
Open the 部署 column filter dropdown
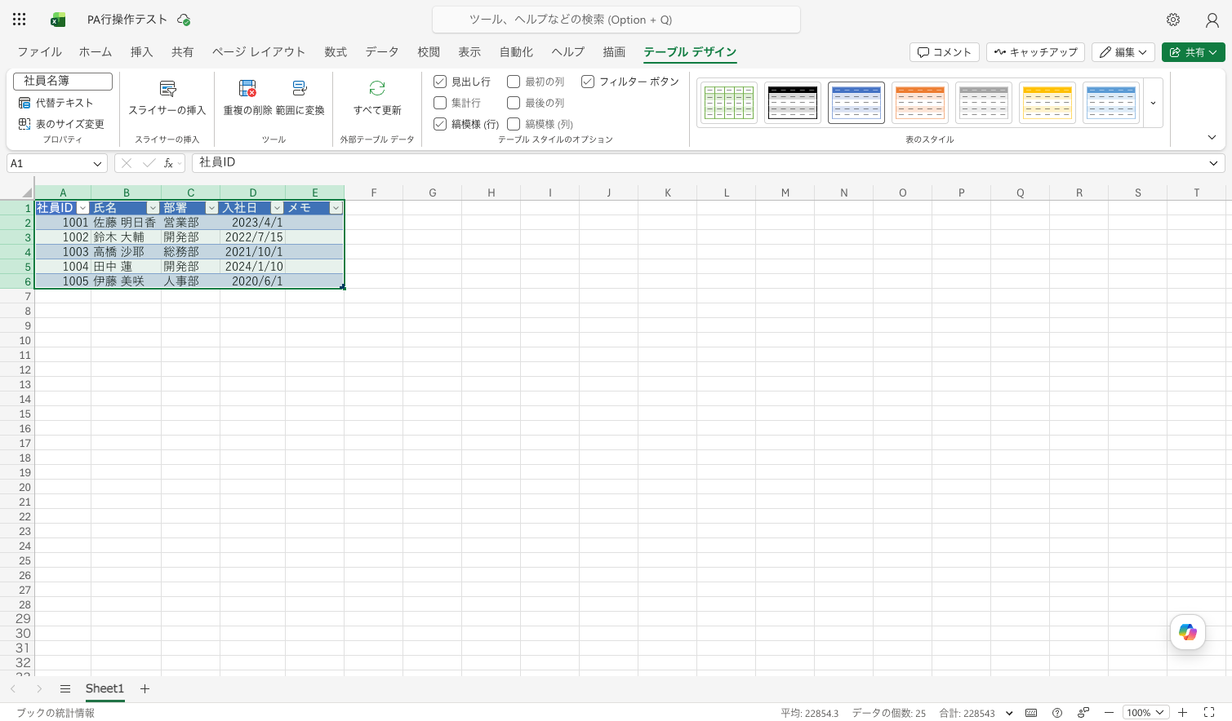(211, 208)
